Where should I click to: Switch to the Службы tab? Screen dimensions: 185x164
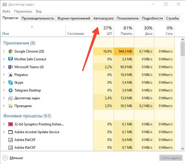172,18
